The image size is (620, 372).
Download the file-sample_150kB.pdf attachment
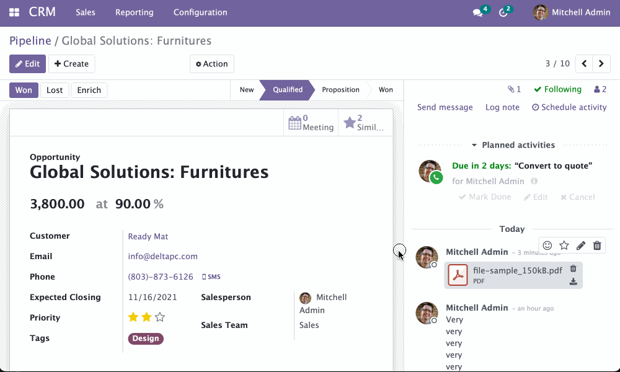pos(573,281)
